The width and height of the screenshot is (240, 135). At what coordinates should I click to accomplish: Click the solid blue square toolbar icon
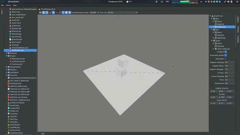[x=47, y=12]
